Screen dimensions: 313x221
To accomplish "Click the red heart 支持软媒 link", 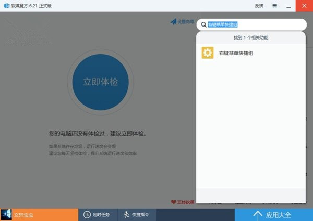I will pos(183,202).
